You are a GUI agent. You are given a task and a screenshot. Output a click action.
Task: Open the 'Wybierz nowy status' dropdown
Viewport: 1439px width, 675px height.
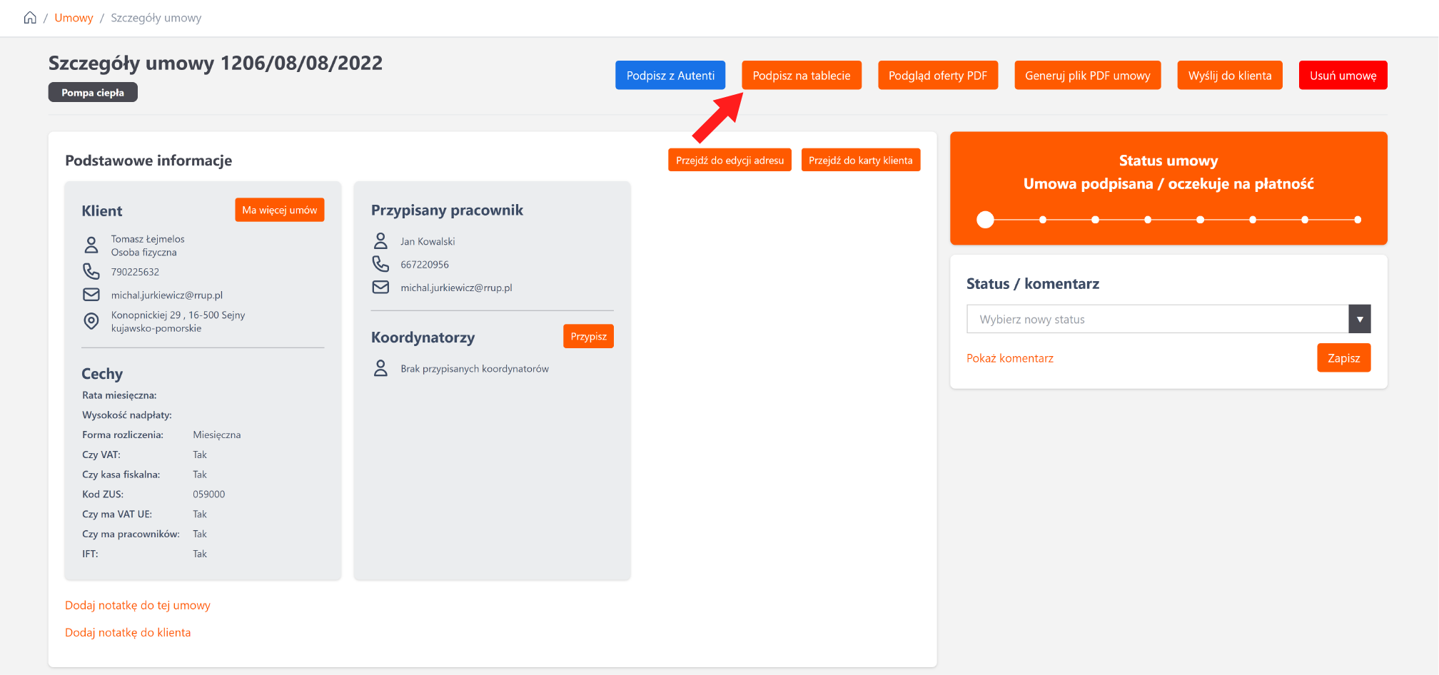(1156, 319)
